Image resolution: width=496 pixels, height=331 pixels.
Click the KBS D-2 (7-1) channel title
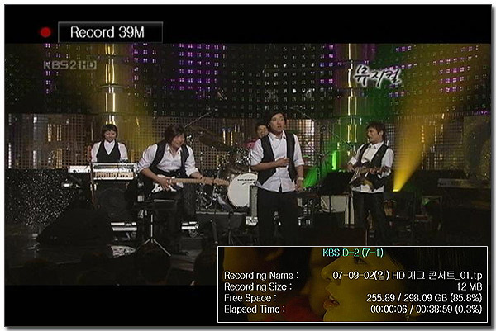pyautogui.click(x=353, y=253)
